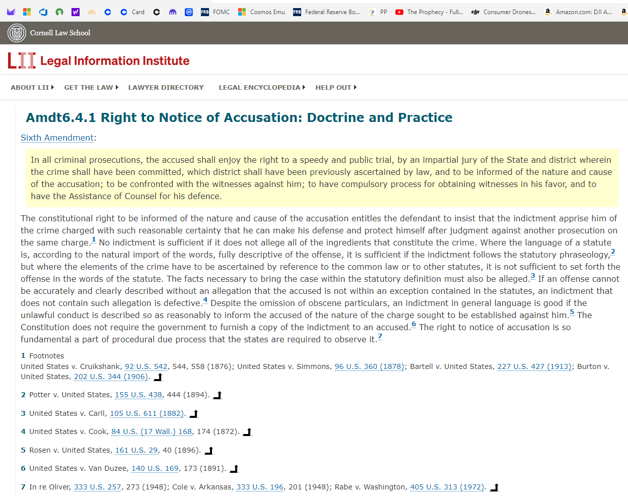Click the back arrow after footnote 5 Rosen
This screenshot has width=628, height=496.
[209, 451]
